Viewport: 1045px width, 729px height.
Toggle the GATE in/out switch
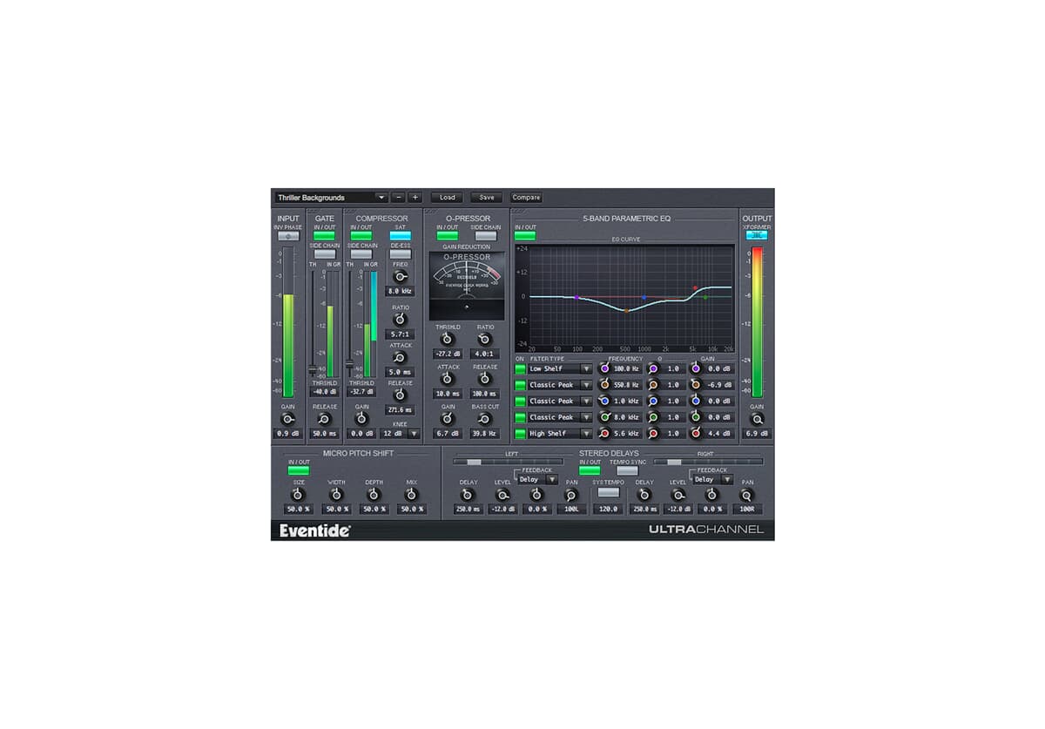[x=324, y=235]
